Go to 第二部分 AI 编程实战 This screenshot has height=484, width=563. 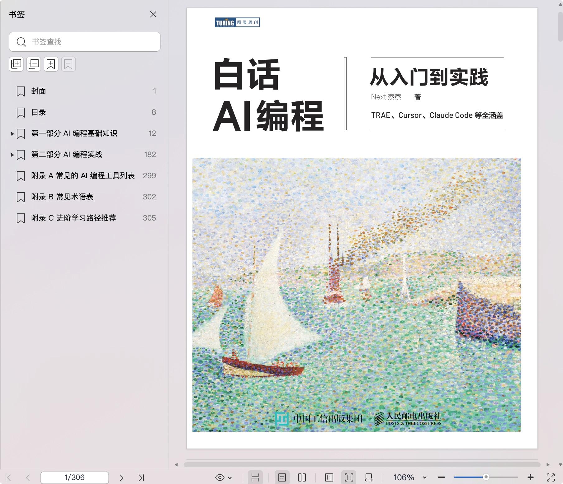point(67,155)
